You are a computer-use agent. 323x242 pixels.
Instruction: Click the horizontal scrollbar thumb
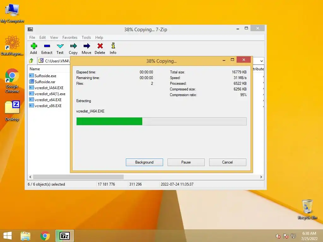click(78, 177)
